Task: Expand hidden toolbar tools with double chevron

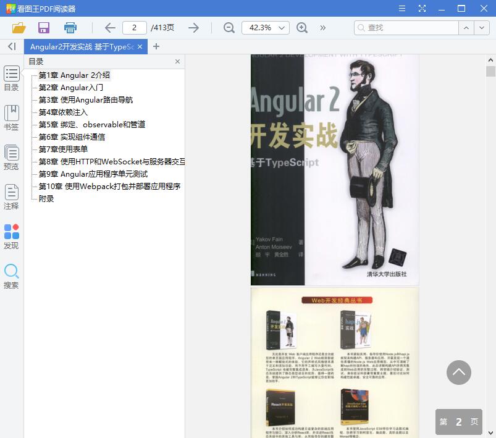Action: pos(322,28)
